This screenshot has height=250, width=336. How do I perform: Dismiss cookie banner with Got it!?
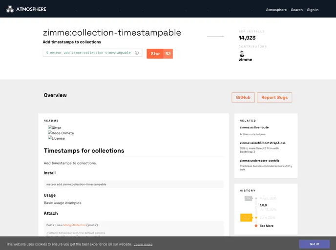314,244
